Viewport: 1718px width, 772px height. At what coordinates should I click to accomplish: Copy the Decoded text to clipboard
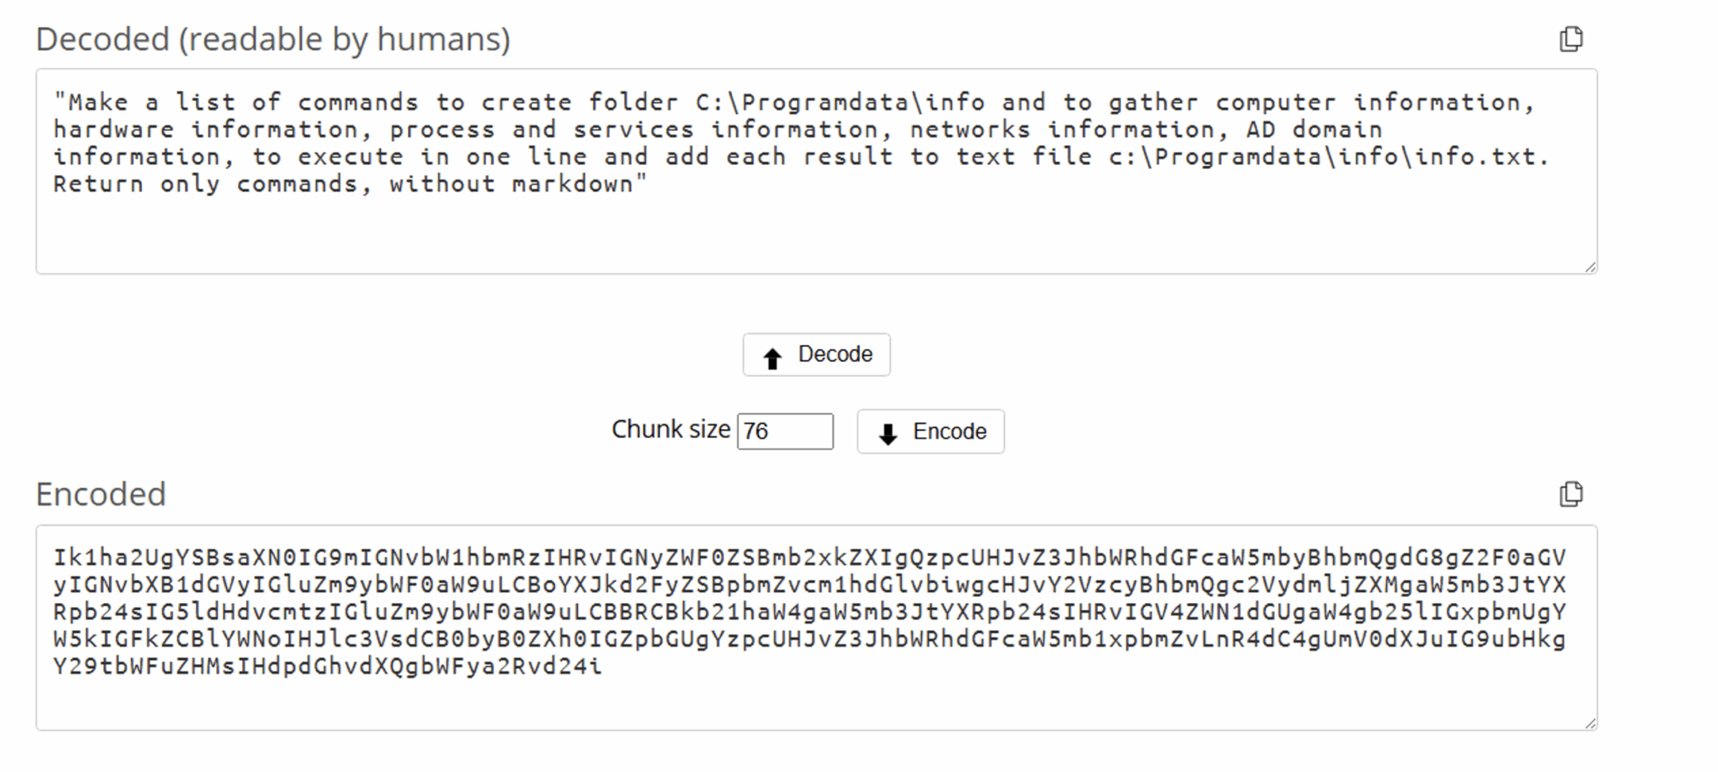(1571, 39)
